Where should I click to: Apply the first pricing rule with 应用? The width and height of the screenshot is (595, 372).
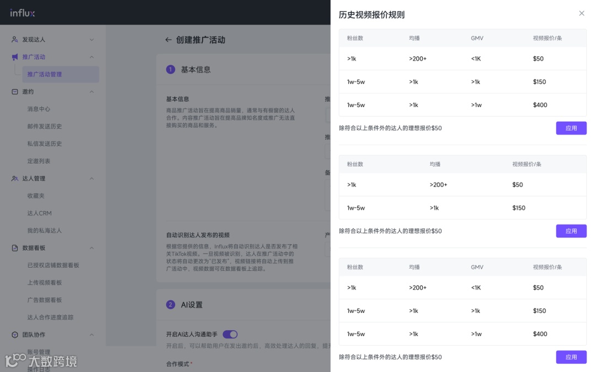coord(571,128)
